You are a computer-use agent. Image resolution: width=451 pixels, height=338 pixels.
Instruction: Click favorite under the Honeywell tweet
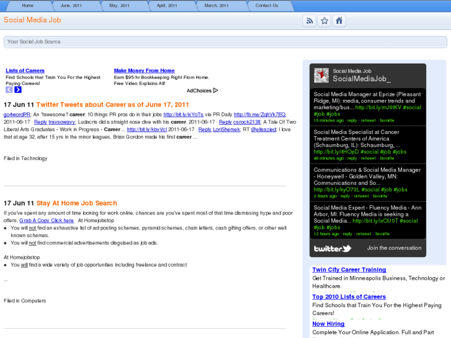[x=380, y=196]
